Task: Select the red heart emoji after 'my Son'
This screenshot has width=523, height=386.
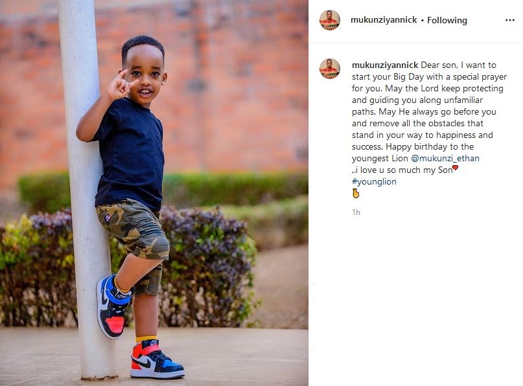Action: click(x=456, y=168)
